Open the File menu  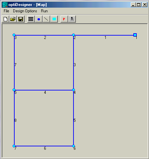click(6, 11)
